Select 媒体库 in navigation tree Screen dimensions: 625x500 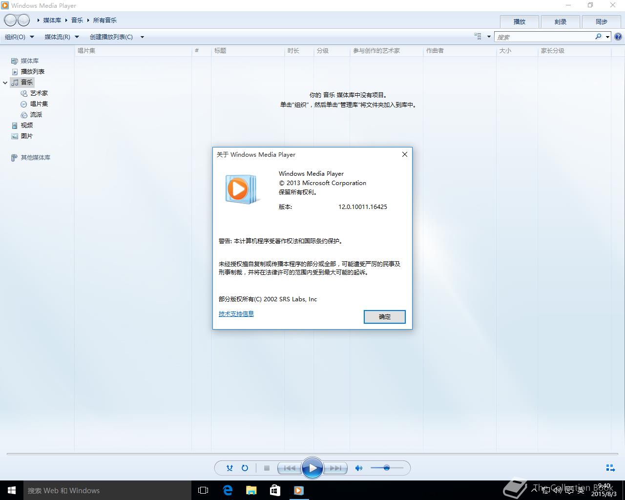pos(29,61)
